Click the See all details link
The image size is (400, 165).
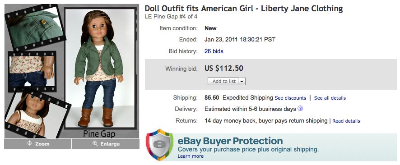click(330, 98)
